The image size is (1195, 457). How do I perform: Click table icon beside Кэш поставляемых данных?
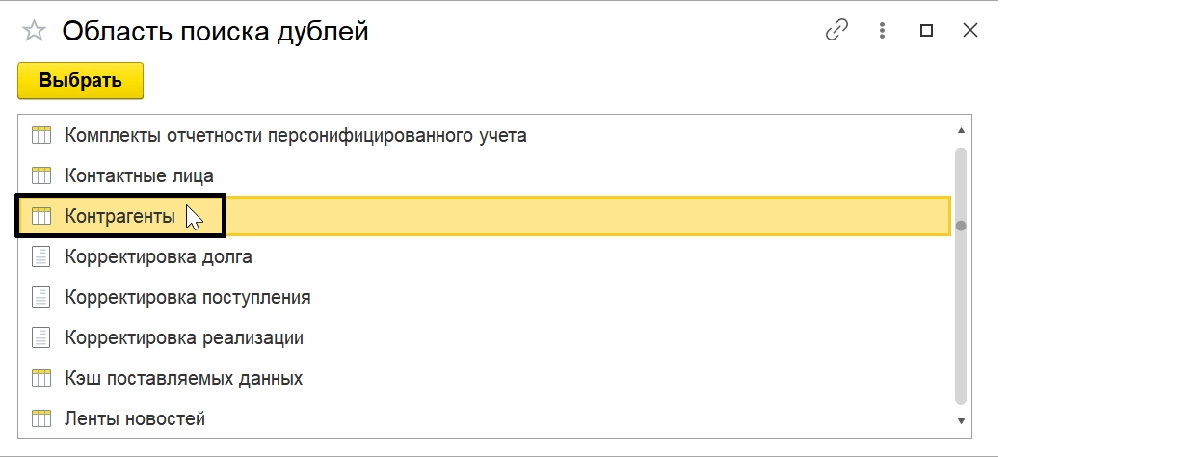pyautogui.click(x=40, y=379)
